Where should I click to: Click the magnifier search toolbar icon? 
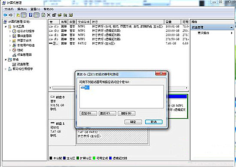65,15
